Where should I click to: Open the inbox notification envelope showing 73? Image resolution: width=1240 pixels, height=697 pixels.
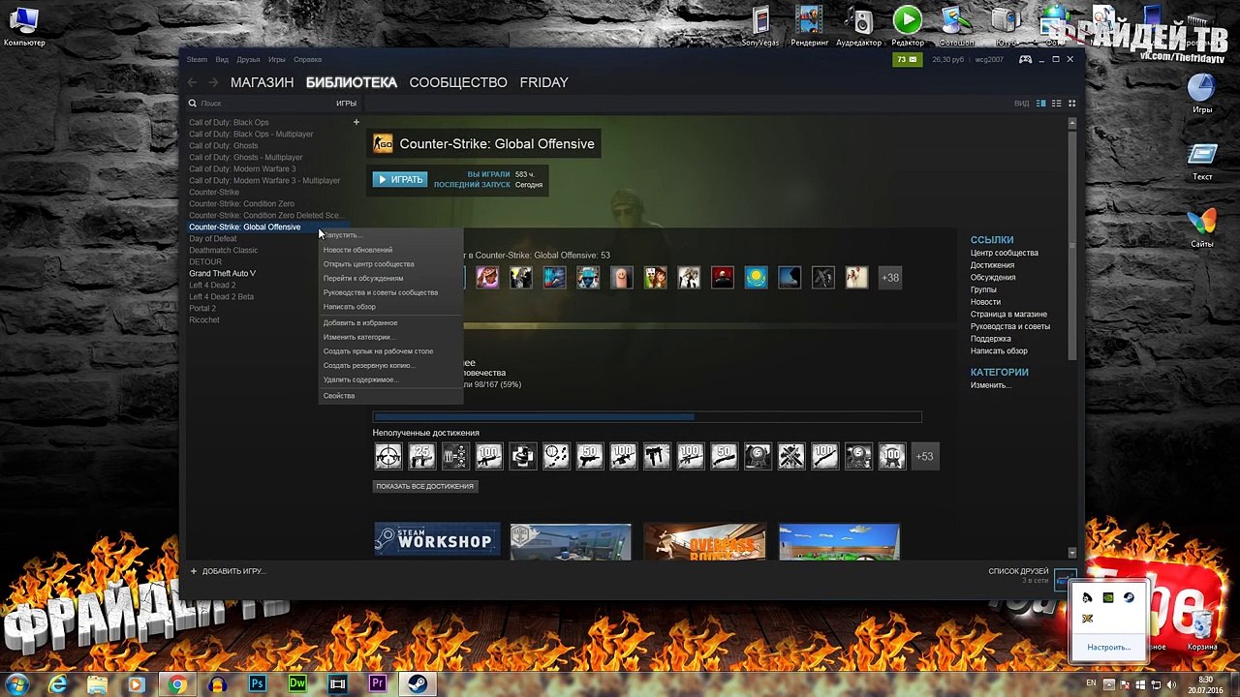(907, 59)
